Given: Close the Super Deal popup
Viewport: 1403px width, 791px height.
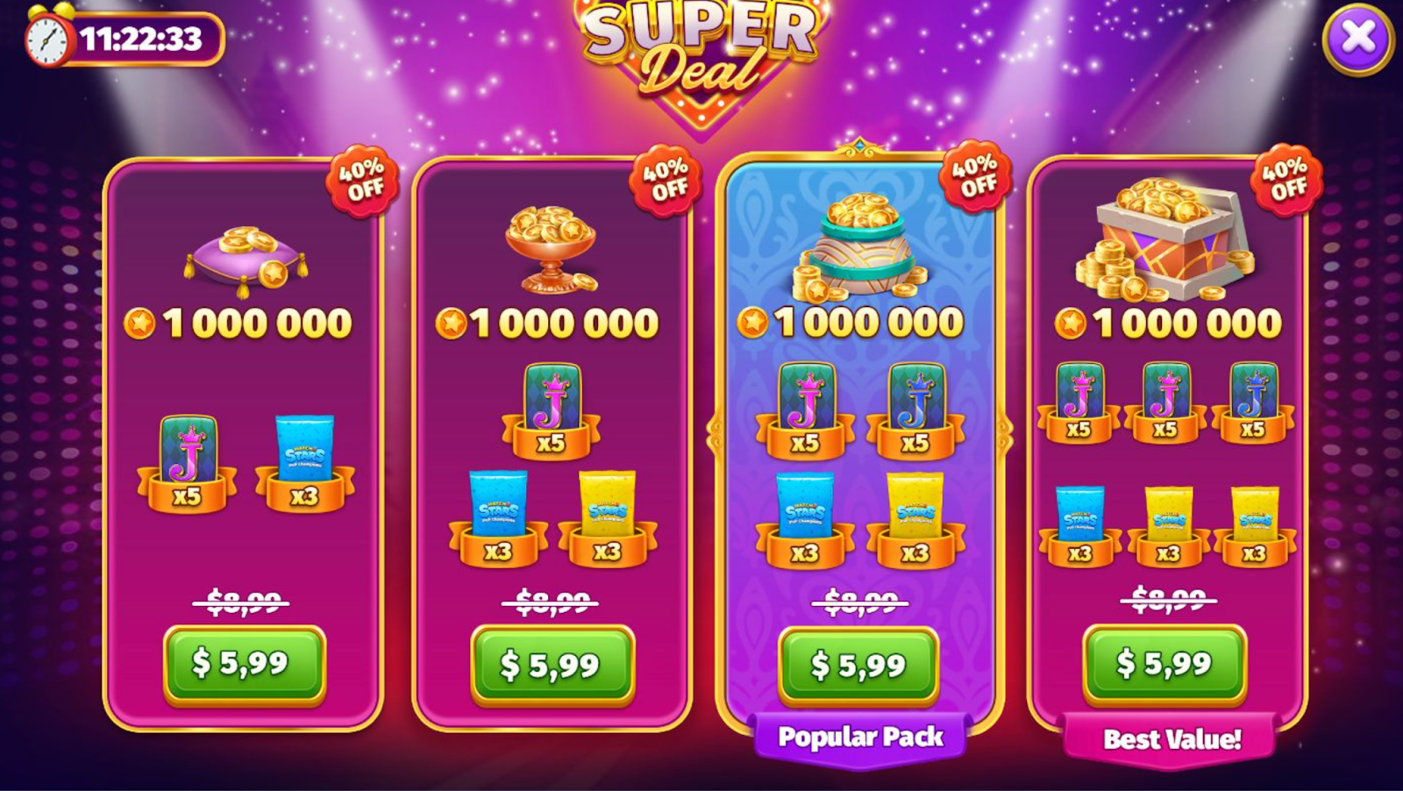Looking at the screenshot, I should point(1358,39).
